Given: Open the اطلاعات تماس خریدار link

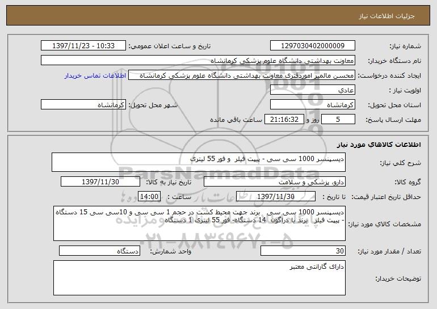Looking at the screenshot, I should pos(95,75).
